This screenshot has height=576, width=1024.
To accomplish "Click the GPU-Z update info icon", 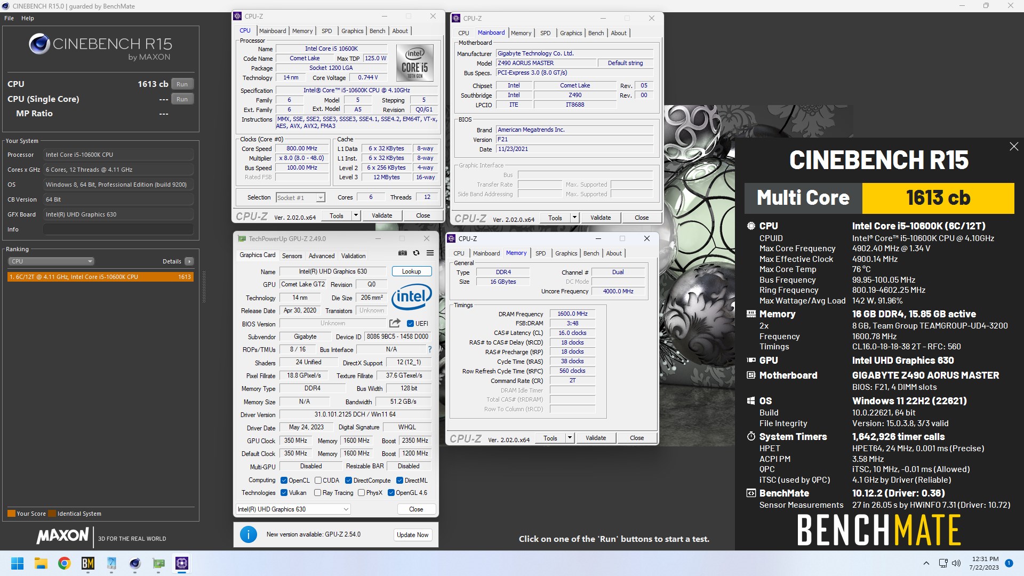I will tap(248, 534).
